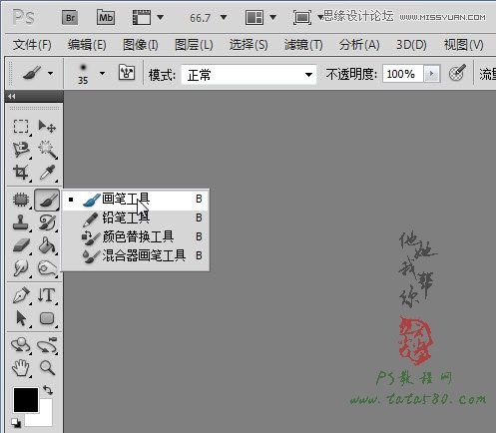Open the 视图(V) menu

pyautogui.click(x=464, y=45)
